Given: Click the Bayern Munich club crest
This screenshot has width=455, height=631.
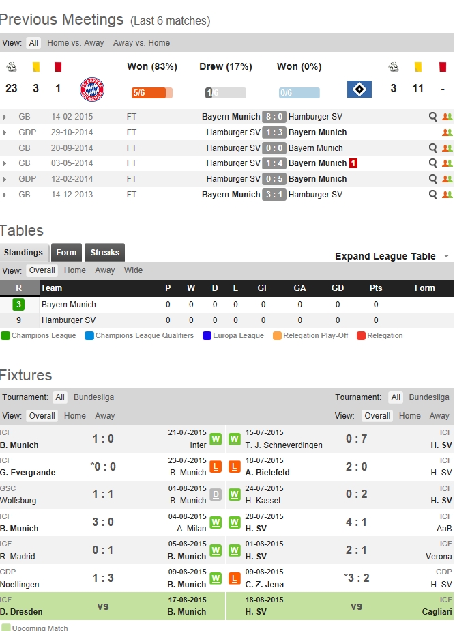Looking at the screenshot, I should pos(91,89).
